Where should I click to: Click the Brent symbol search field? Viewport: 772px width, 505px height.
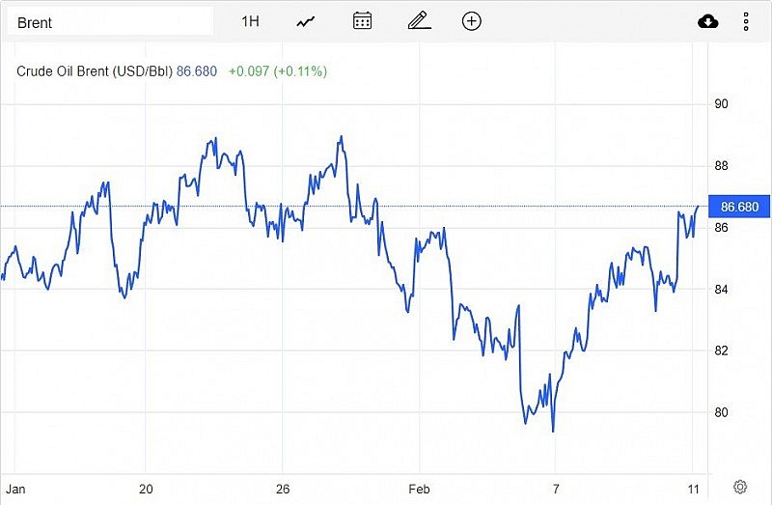108,21
